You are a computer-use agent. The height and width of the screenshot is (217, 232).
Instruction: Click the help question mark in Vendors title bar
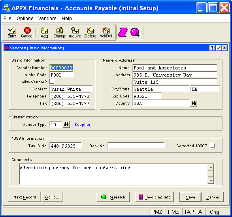[212, 48]
